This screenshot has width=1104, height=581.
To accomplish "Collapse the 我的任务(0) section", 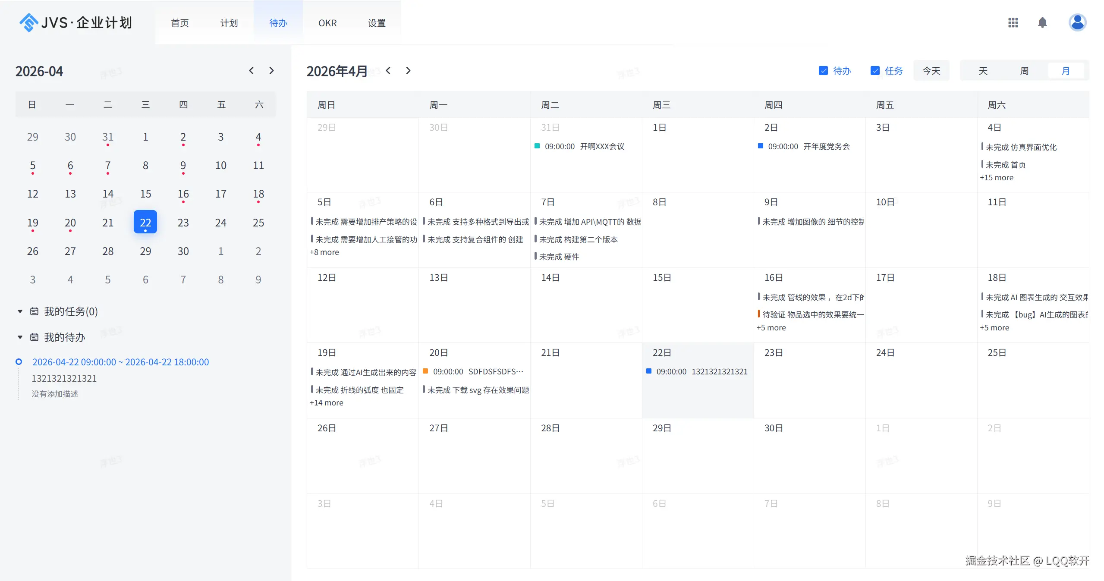I will point(20,311).
